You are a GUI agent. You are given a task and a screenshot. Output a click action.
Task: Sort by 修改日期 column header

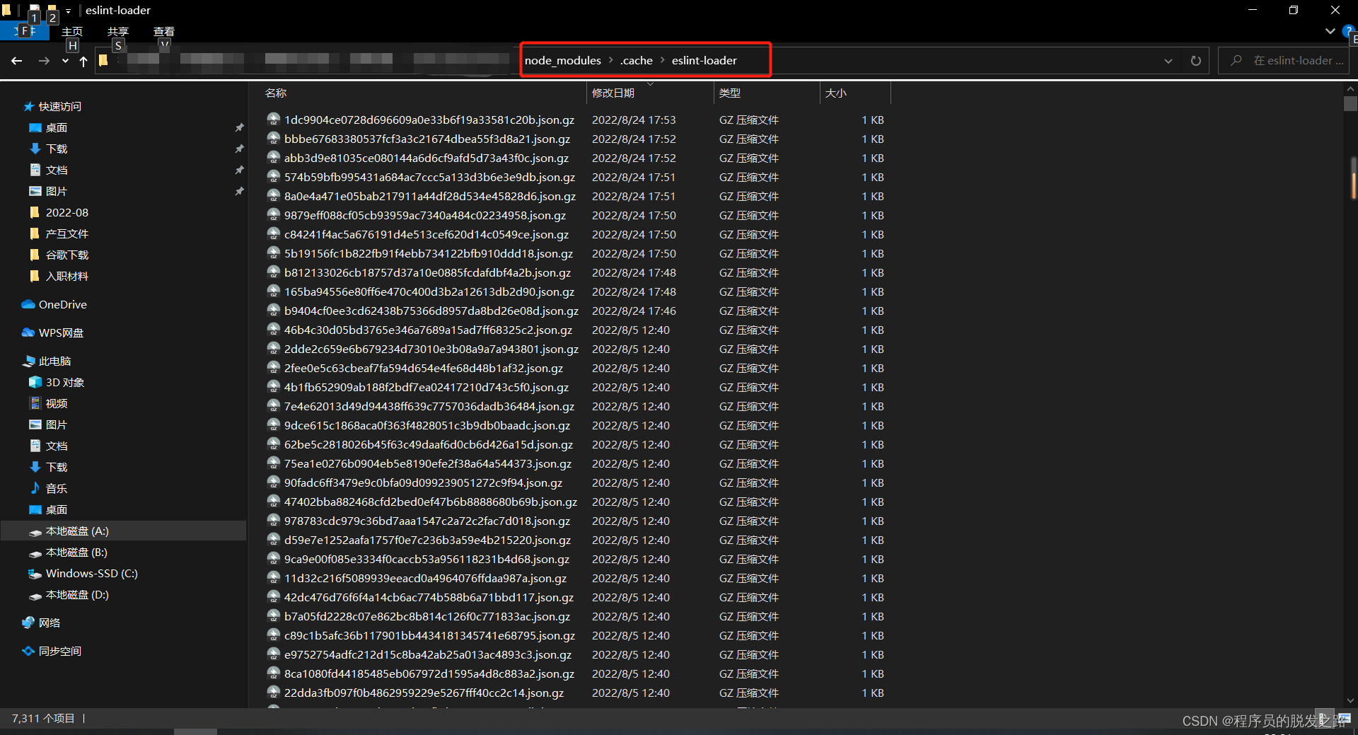tap(613, 93)
